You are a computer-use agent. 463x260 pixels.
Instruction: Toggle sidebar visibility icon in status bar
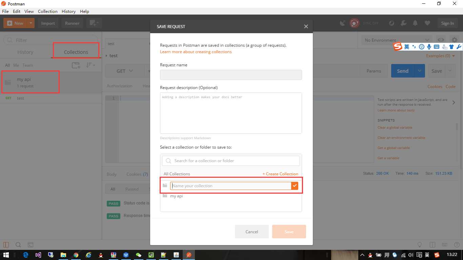tap(6, 245)
